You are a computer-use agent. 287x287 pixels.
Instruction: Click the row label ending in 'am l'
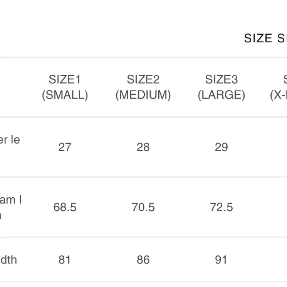click(11, 207)
